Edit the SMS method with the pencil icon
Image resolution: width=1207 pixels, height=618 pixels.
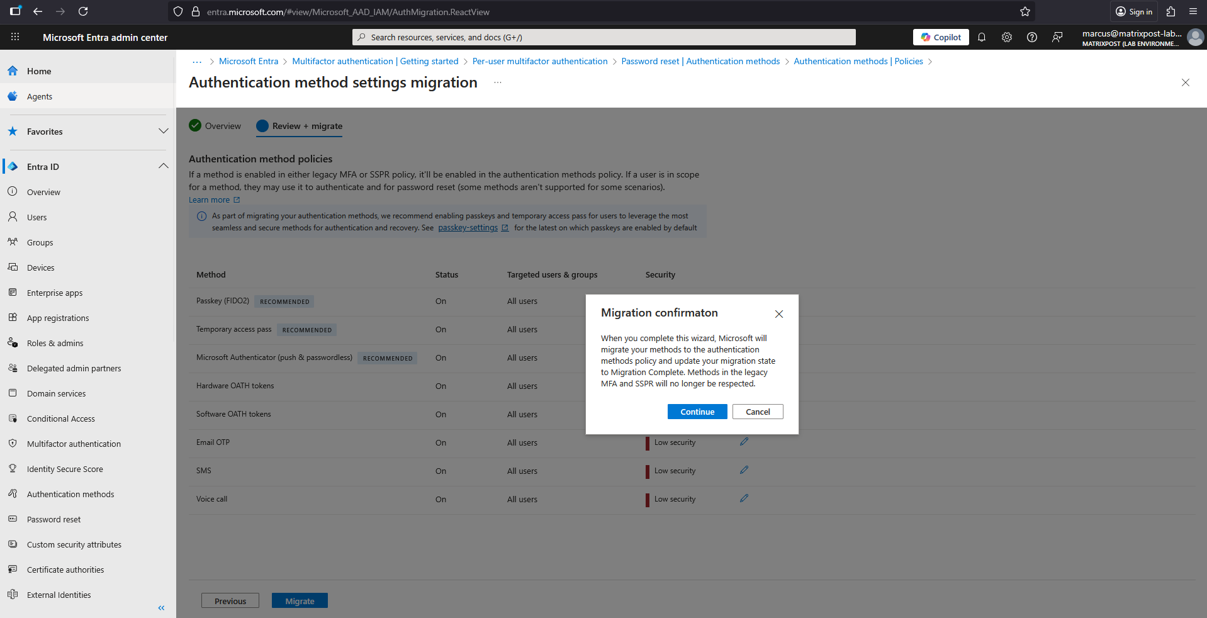click(744, 470)
